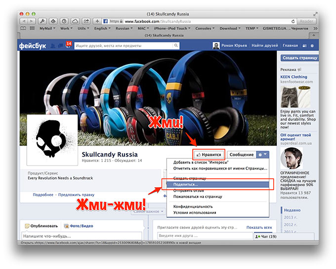The image size is (336, 269).
Task: Click the Share toolbar icon in Safari
Action: [86, 21]
